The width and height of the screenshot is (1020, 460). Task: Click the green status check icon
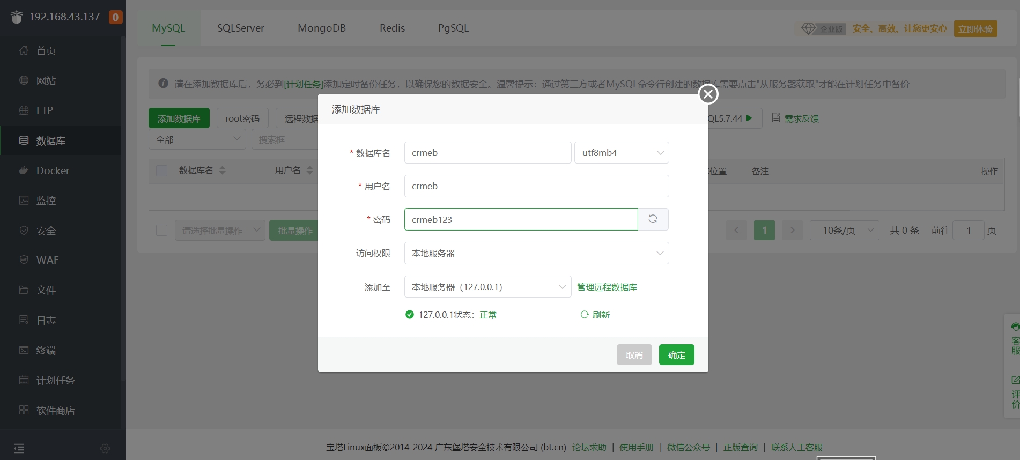pyautogui.click(x=410, y=315)
